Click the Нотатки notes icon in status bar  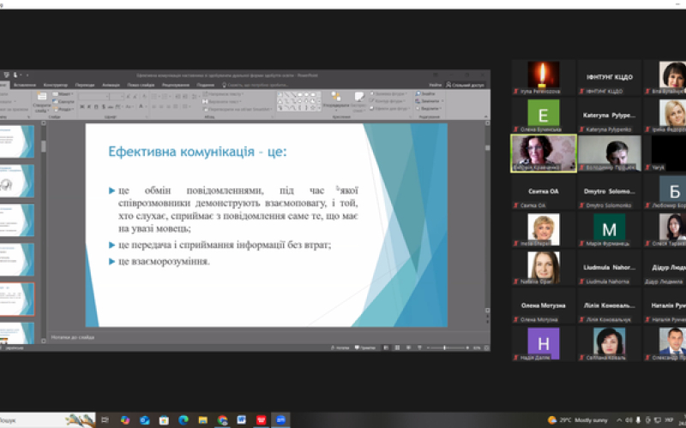pyautogui.click(x=334, y=348)
